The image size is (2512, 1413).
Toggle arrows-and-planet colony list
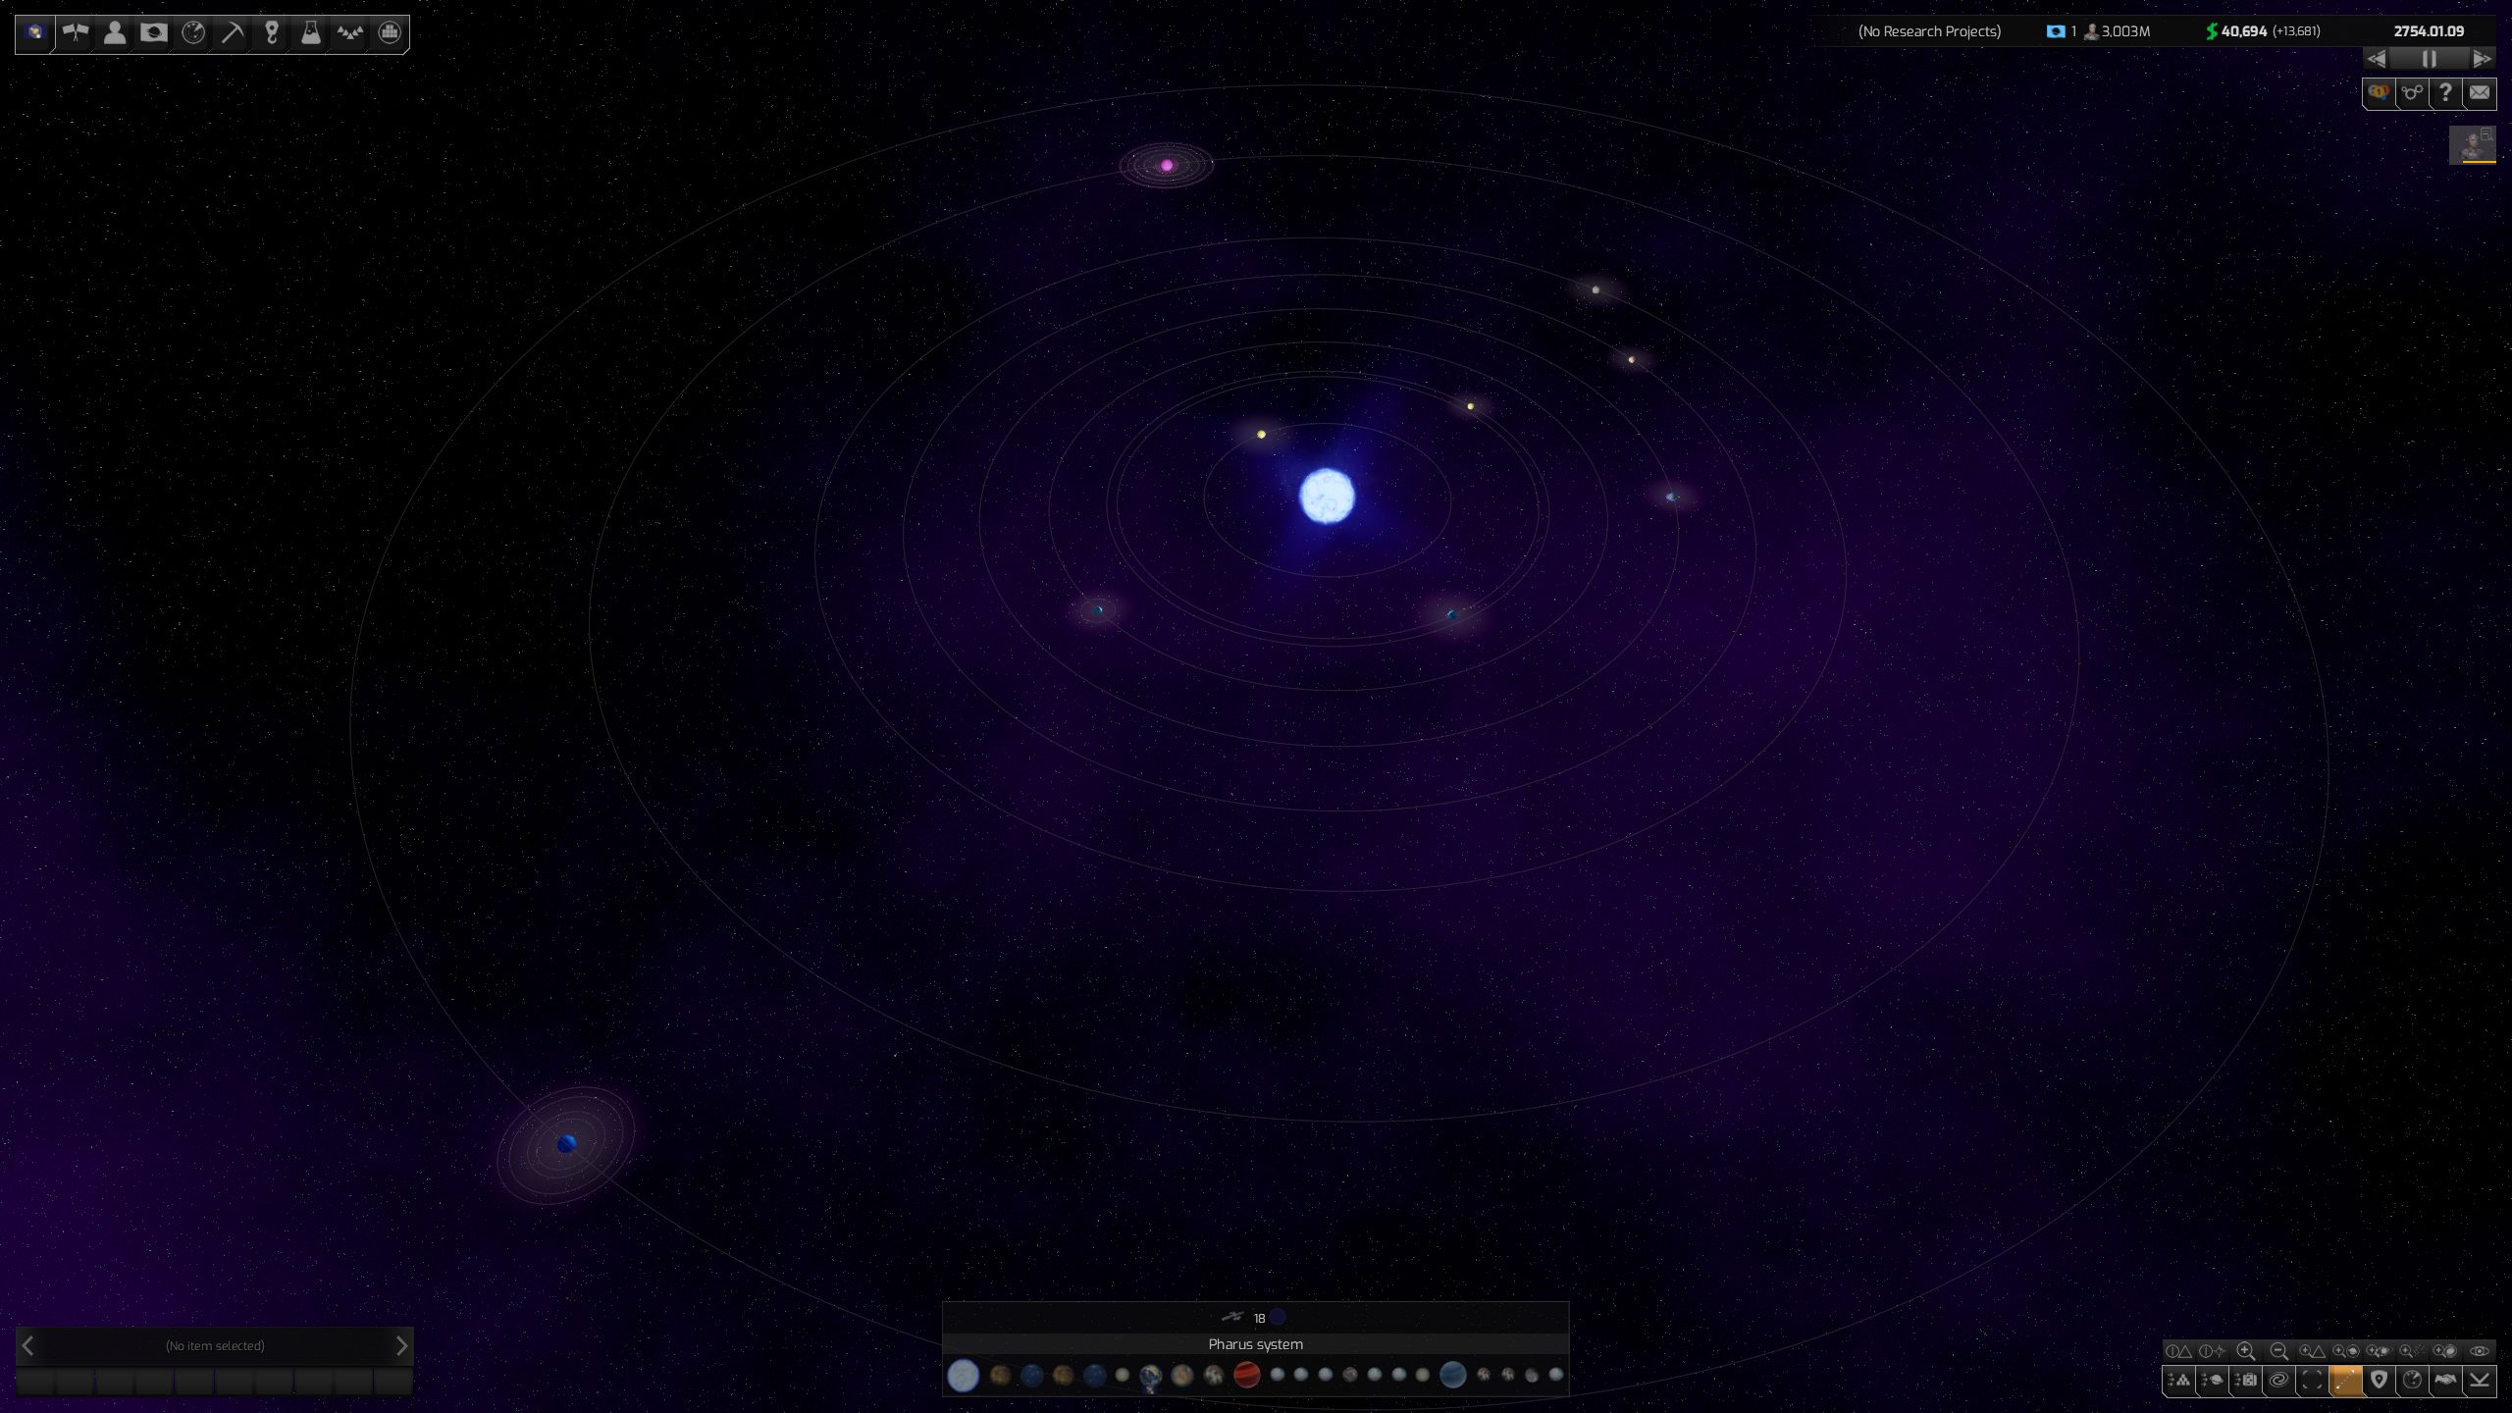2213,1380
